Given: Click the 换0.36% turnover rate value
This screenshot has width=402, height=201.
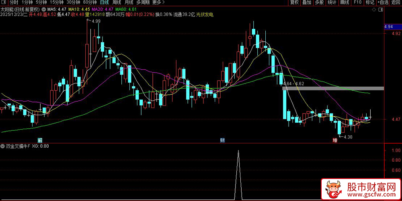Looking at the screenshot, I should click(x=164, y=14).
